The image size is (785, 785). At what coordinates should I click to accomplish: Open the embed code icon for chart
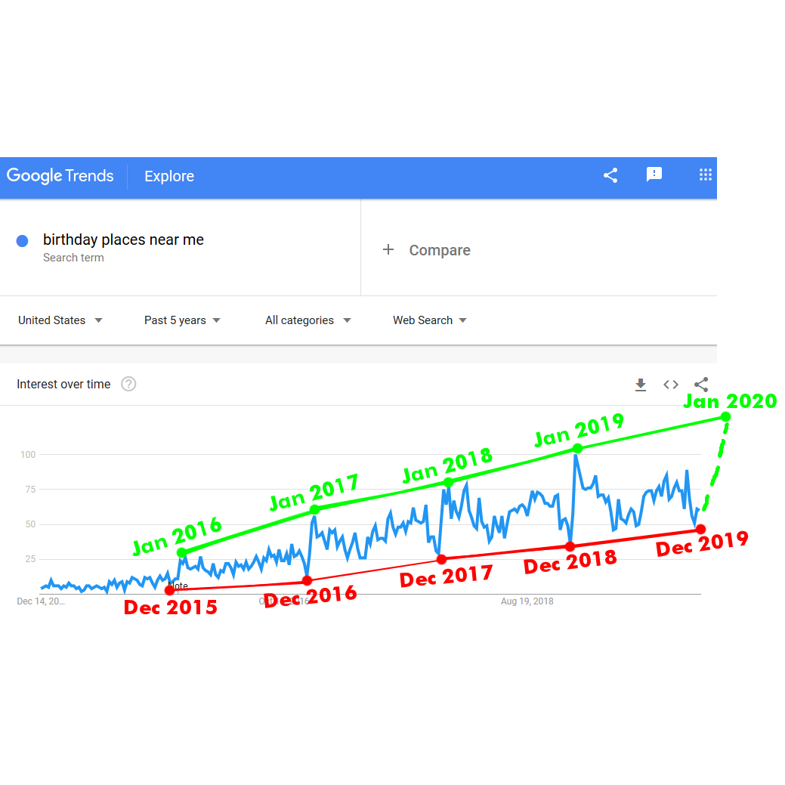tap(671, 385)
